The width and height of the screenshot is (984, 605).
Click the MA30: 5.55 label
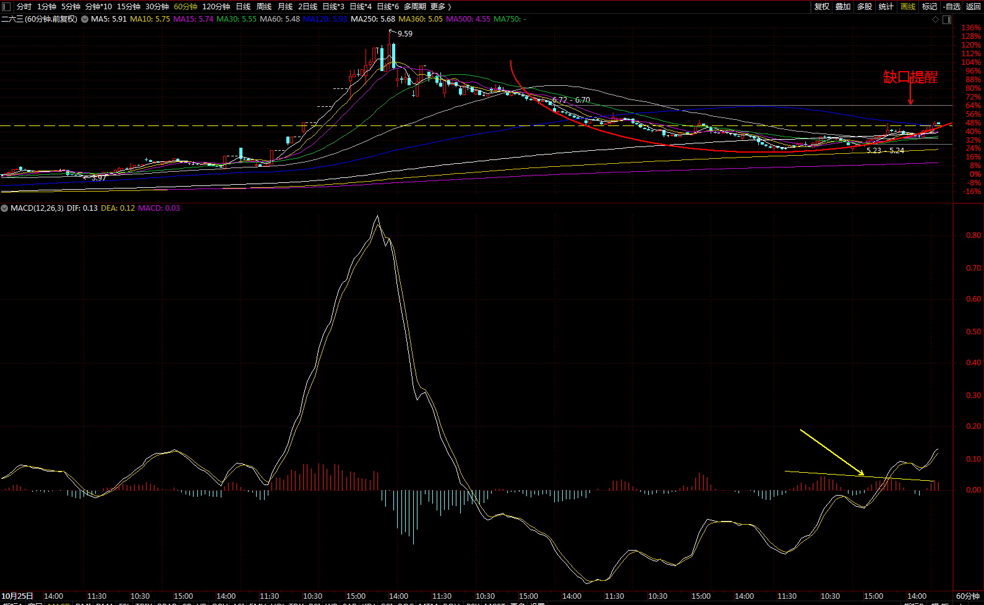237,19
